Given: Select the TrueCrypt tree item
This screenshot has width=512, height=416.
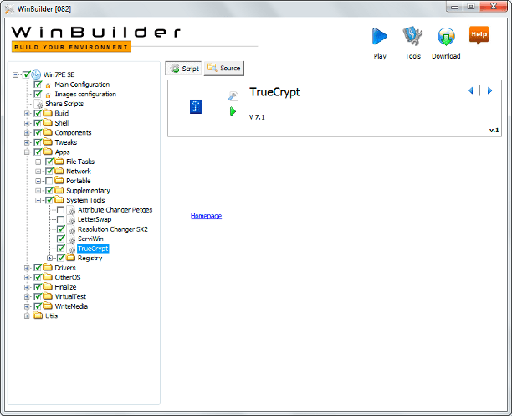Looking at the screenshot, I should pos(93,249).
